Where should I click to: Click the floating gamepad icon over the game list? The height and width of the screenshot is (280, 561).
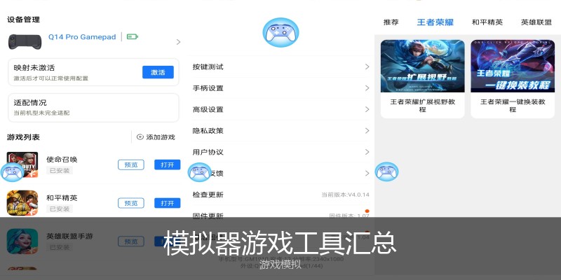click(12, 172)
